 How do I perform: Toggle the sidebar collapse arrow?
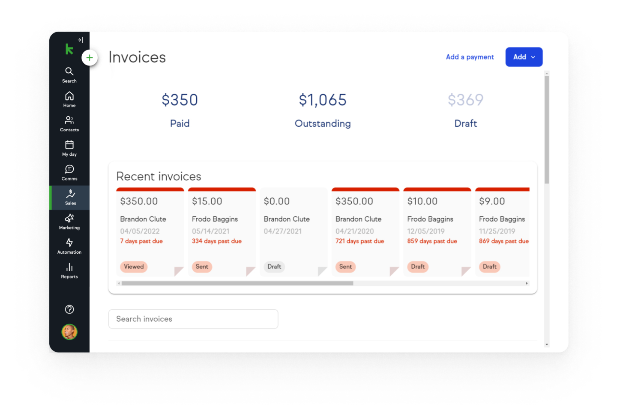[80, 40]
